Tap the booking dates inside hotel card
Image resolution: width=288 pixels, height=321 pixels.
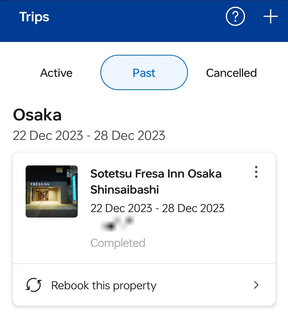[x=157, y=208]
